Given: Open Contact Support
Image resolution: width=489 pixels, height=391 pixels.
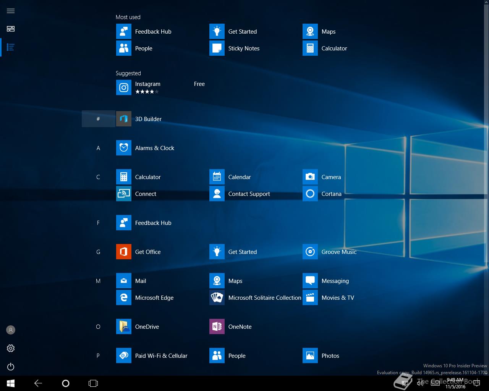Looking at the screenshot, I should click(255, 194).
